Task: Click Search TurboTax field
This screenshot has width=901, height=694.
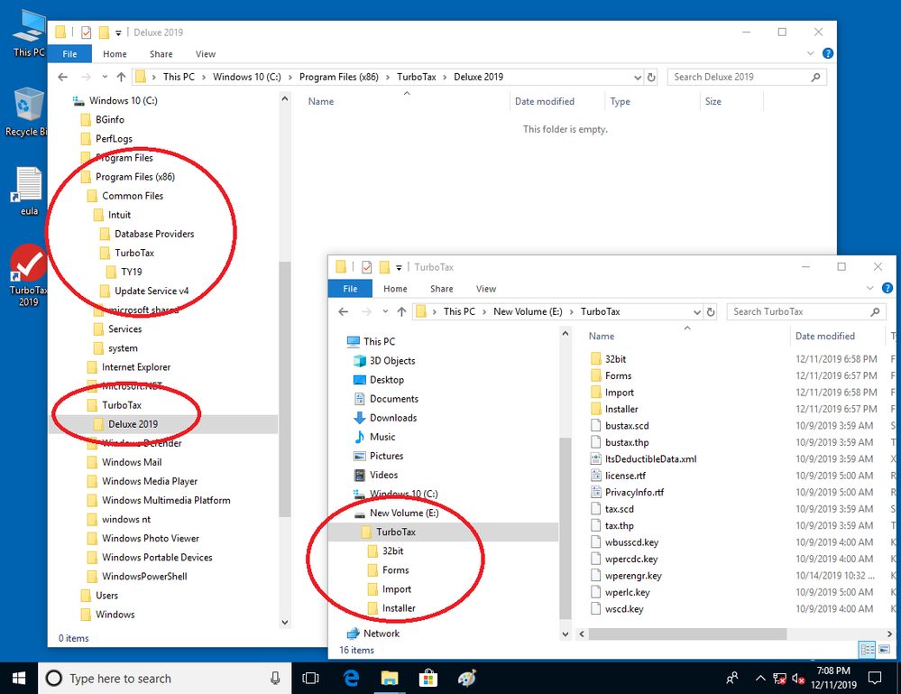Action: 805,311
